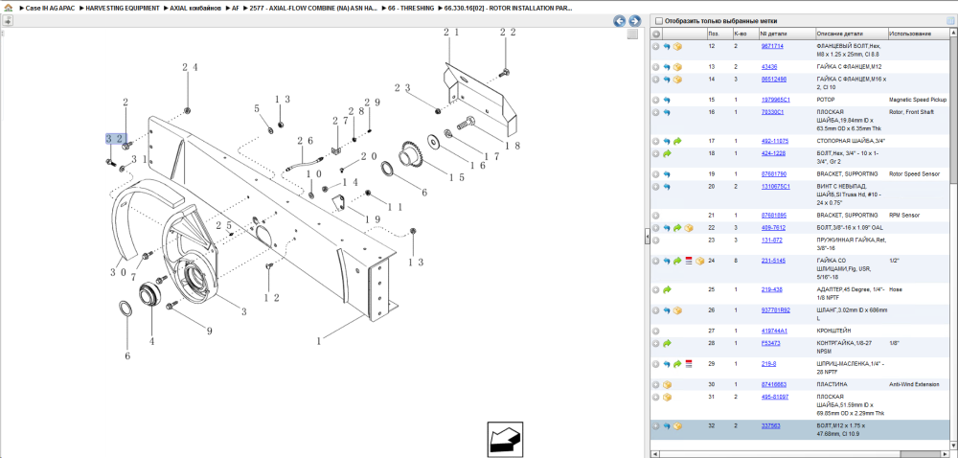Click blue arrow icon in row 32
Screen dimensions: 958x458
(x=667, y=426)
